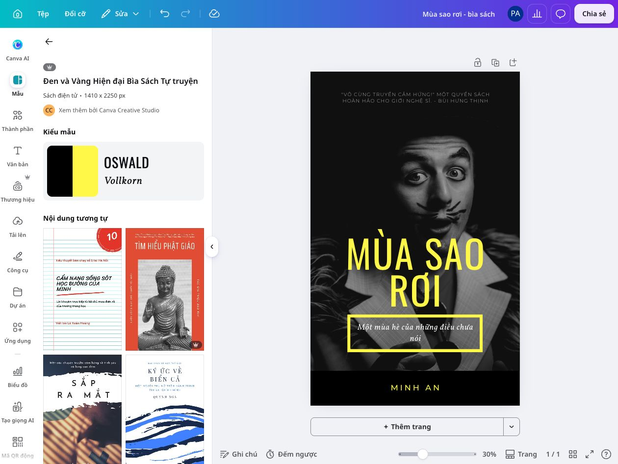Start the Đếm ngược timer
The height and width of the screenshot is (464, 618).
(291, 454)
